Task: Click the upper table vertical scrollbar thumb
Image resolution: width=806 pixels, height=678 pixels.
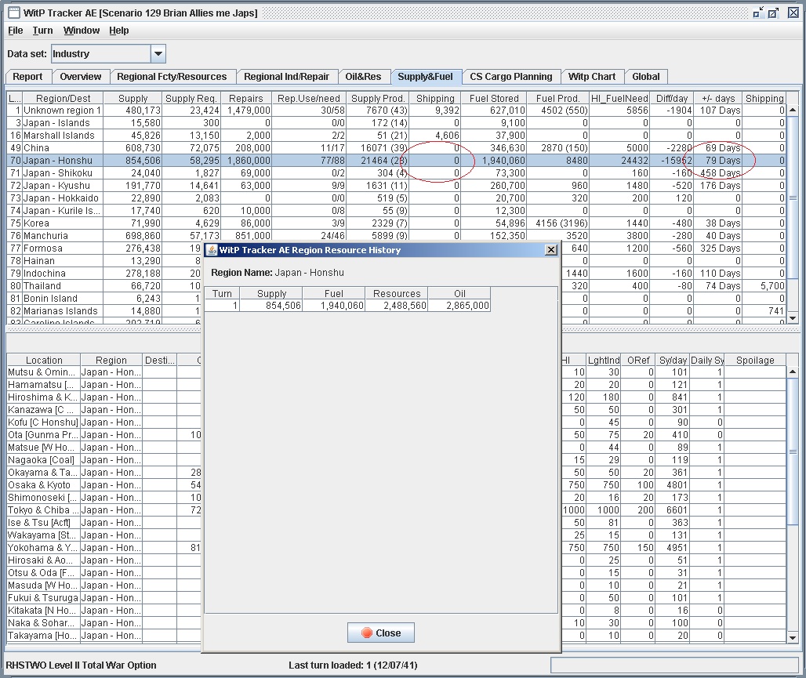Action: 793,198
